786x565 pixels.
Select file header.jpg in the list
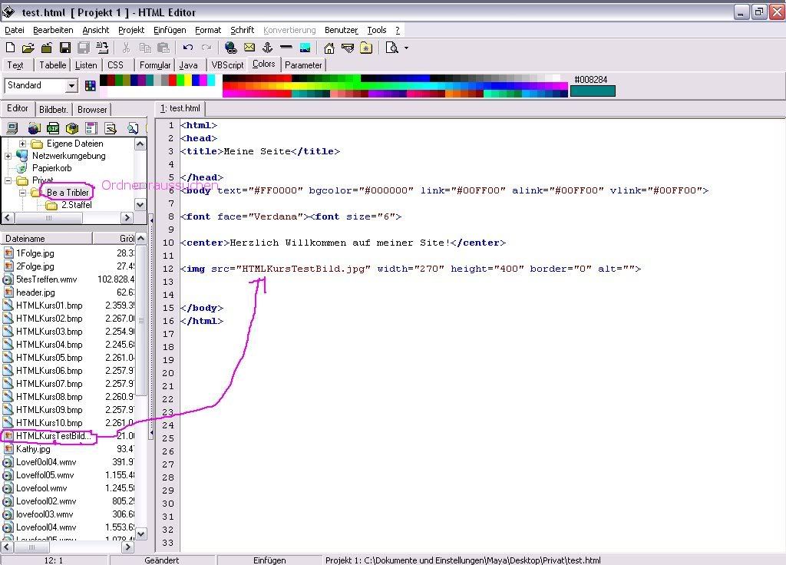pyautogui.click(x=35, y=292)
